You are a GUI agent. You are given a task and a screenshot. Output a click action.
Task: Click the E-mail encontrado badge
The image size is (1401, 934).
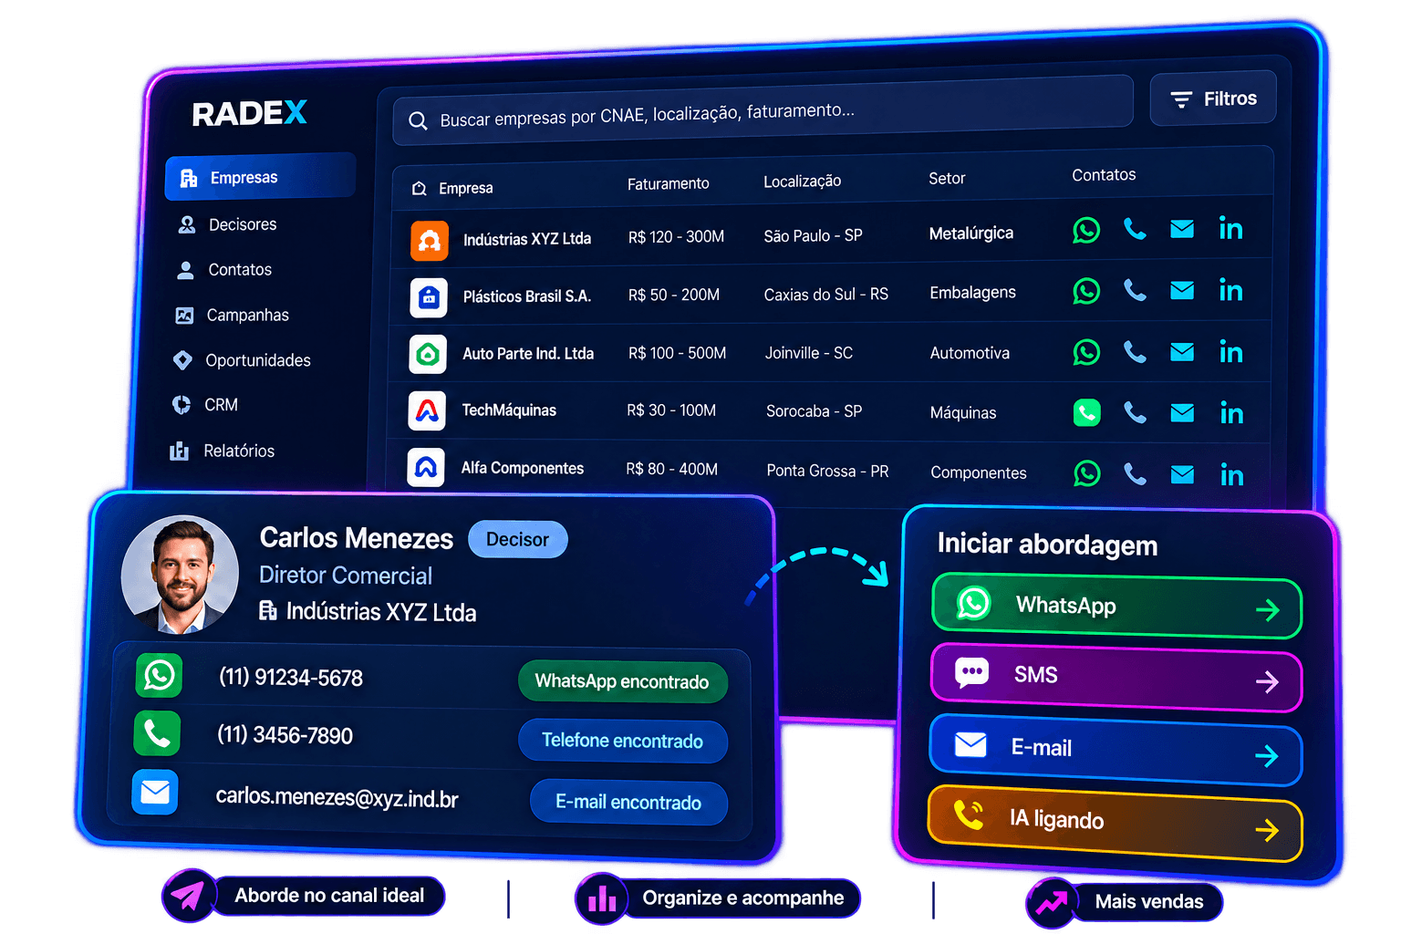pyautogui.click(x=628, y=803)
